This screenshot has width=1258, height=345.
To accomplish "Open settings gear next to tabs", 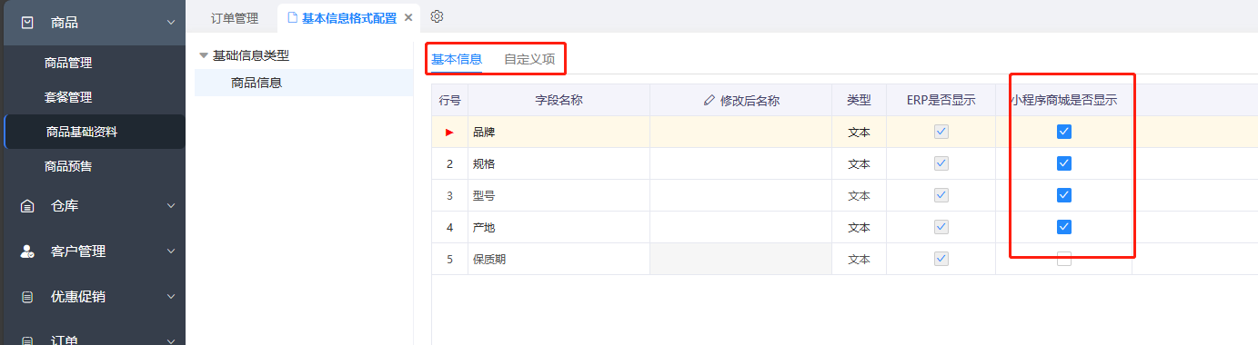I will point(437,16).
